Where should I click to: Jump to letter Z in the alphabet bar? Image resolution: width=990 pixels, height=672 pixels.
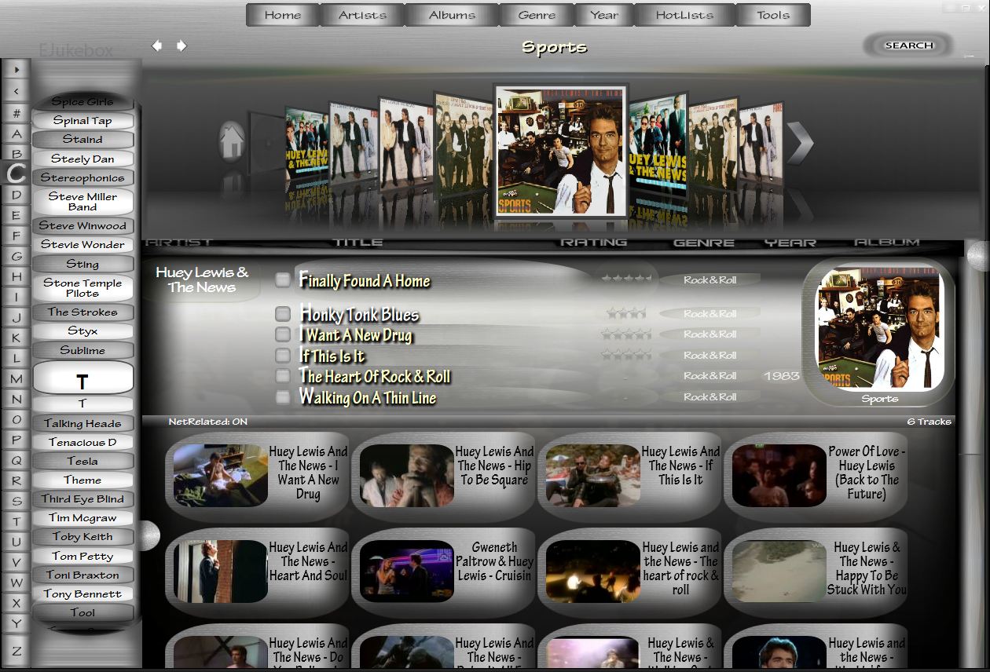click(x=16, y=651)
